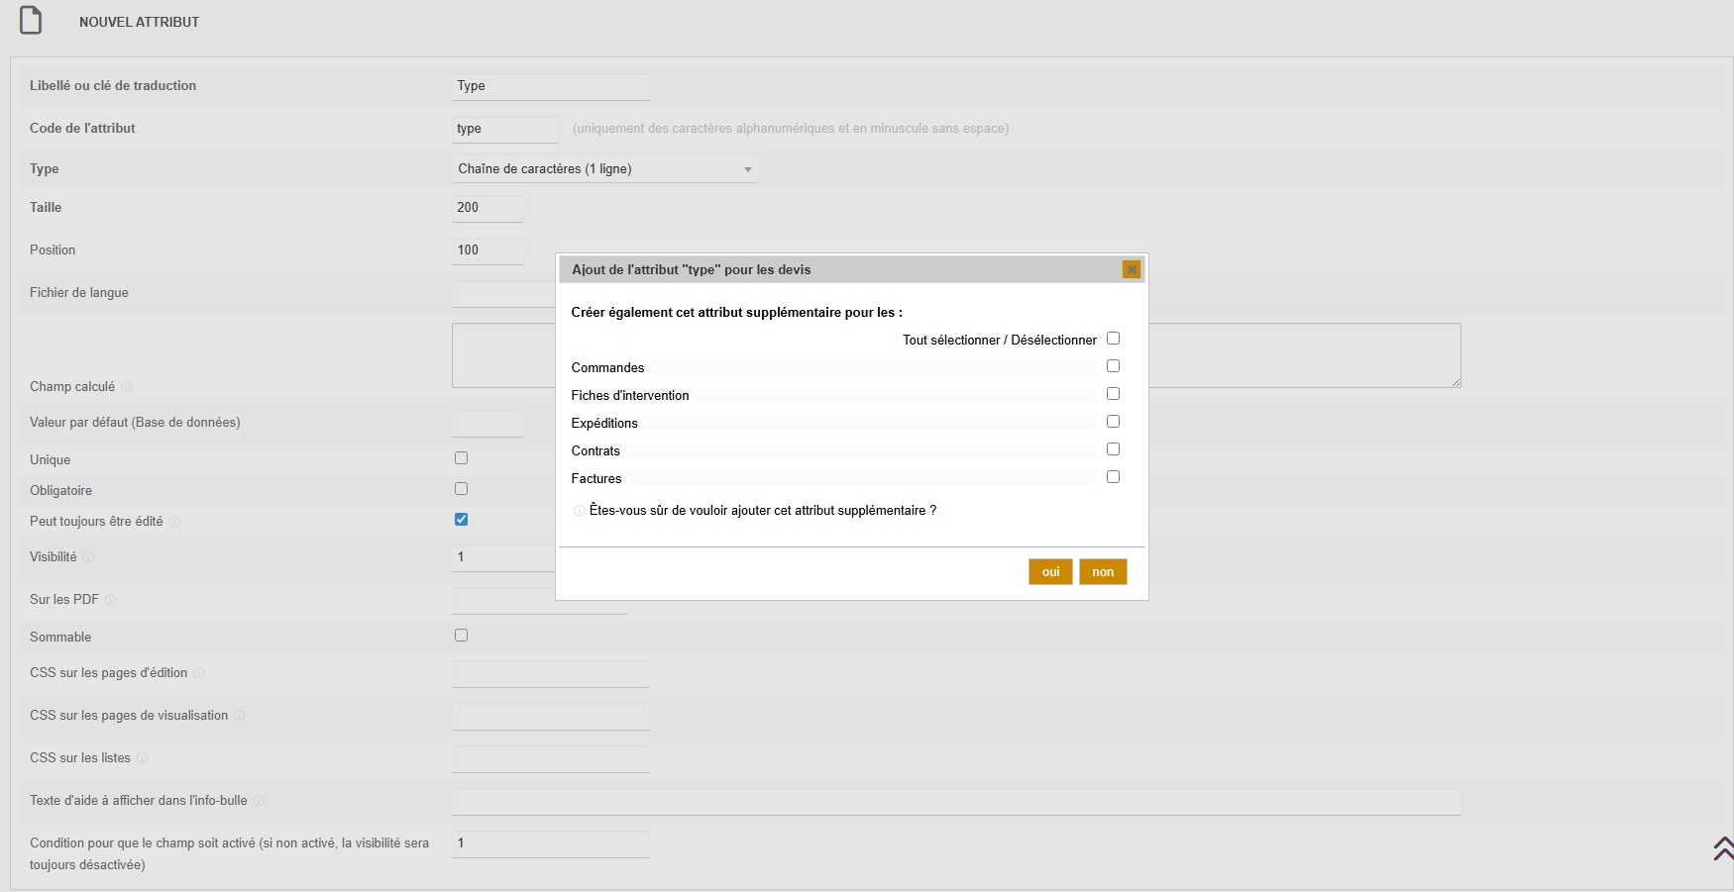This screenshot has width=1734, height=892.
Task: Click info icon beside Texte d'aide label
Action: pos(259,801)
